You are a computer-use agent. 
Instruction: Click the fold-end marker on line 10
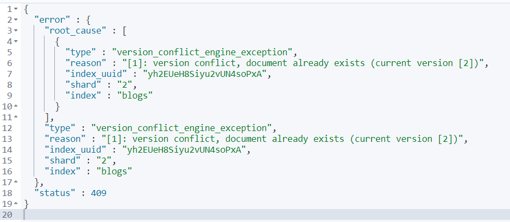pos(16,106)
